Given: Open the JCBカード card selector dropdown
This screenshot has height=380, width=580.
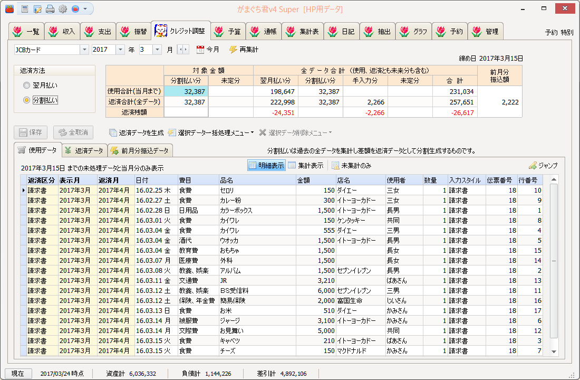Looking at the screenshot, I should tap(84, 50).
